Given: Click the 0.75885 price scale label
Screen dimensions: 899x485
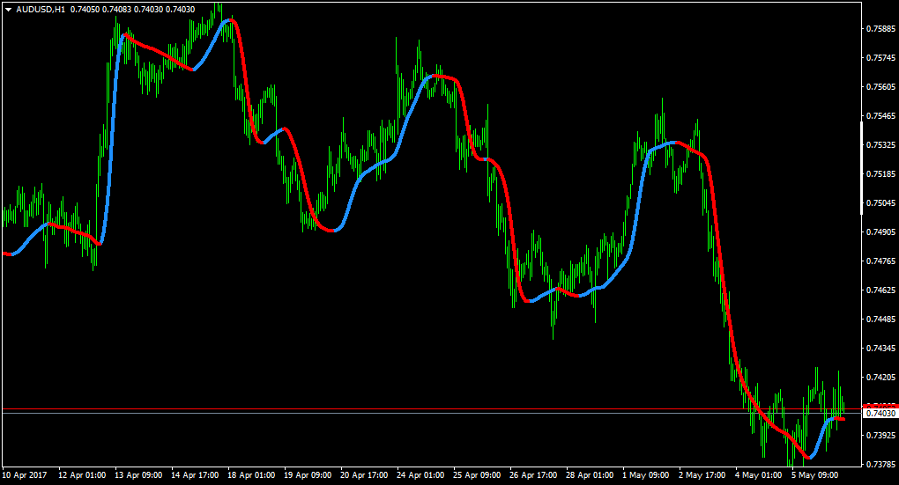Looking at the screenshot, I should [881, 29].
